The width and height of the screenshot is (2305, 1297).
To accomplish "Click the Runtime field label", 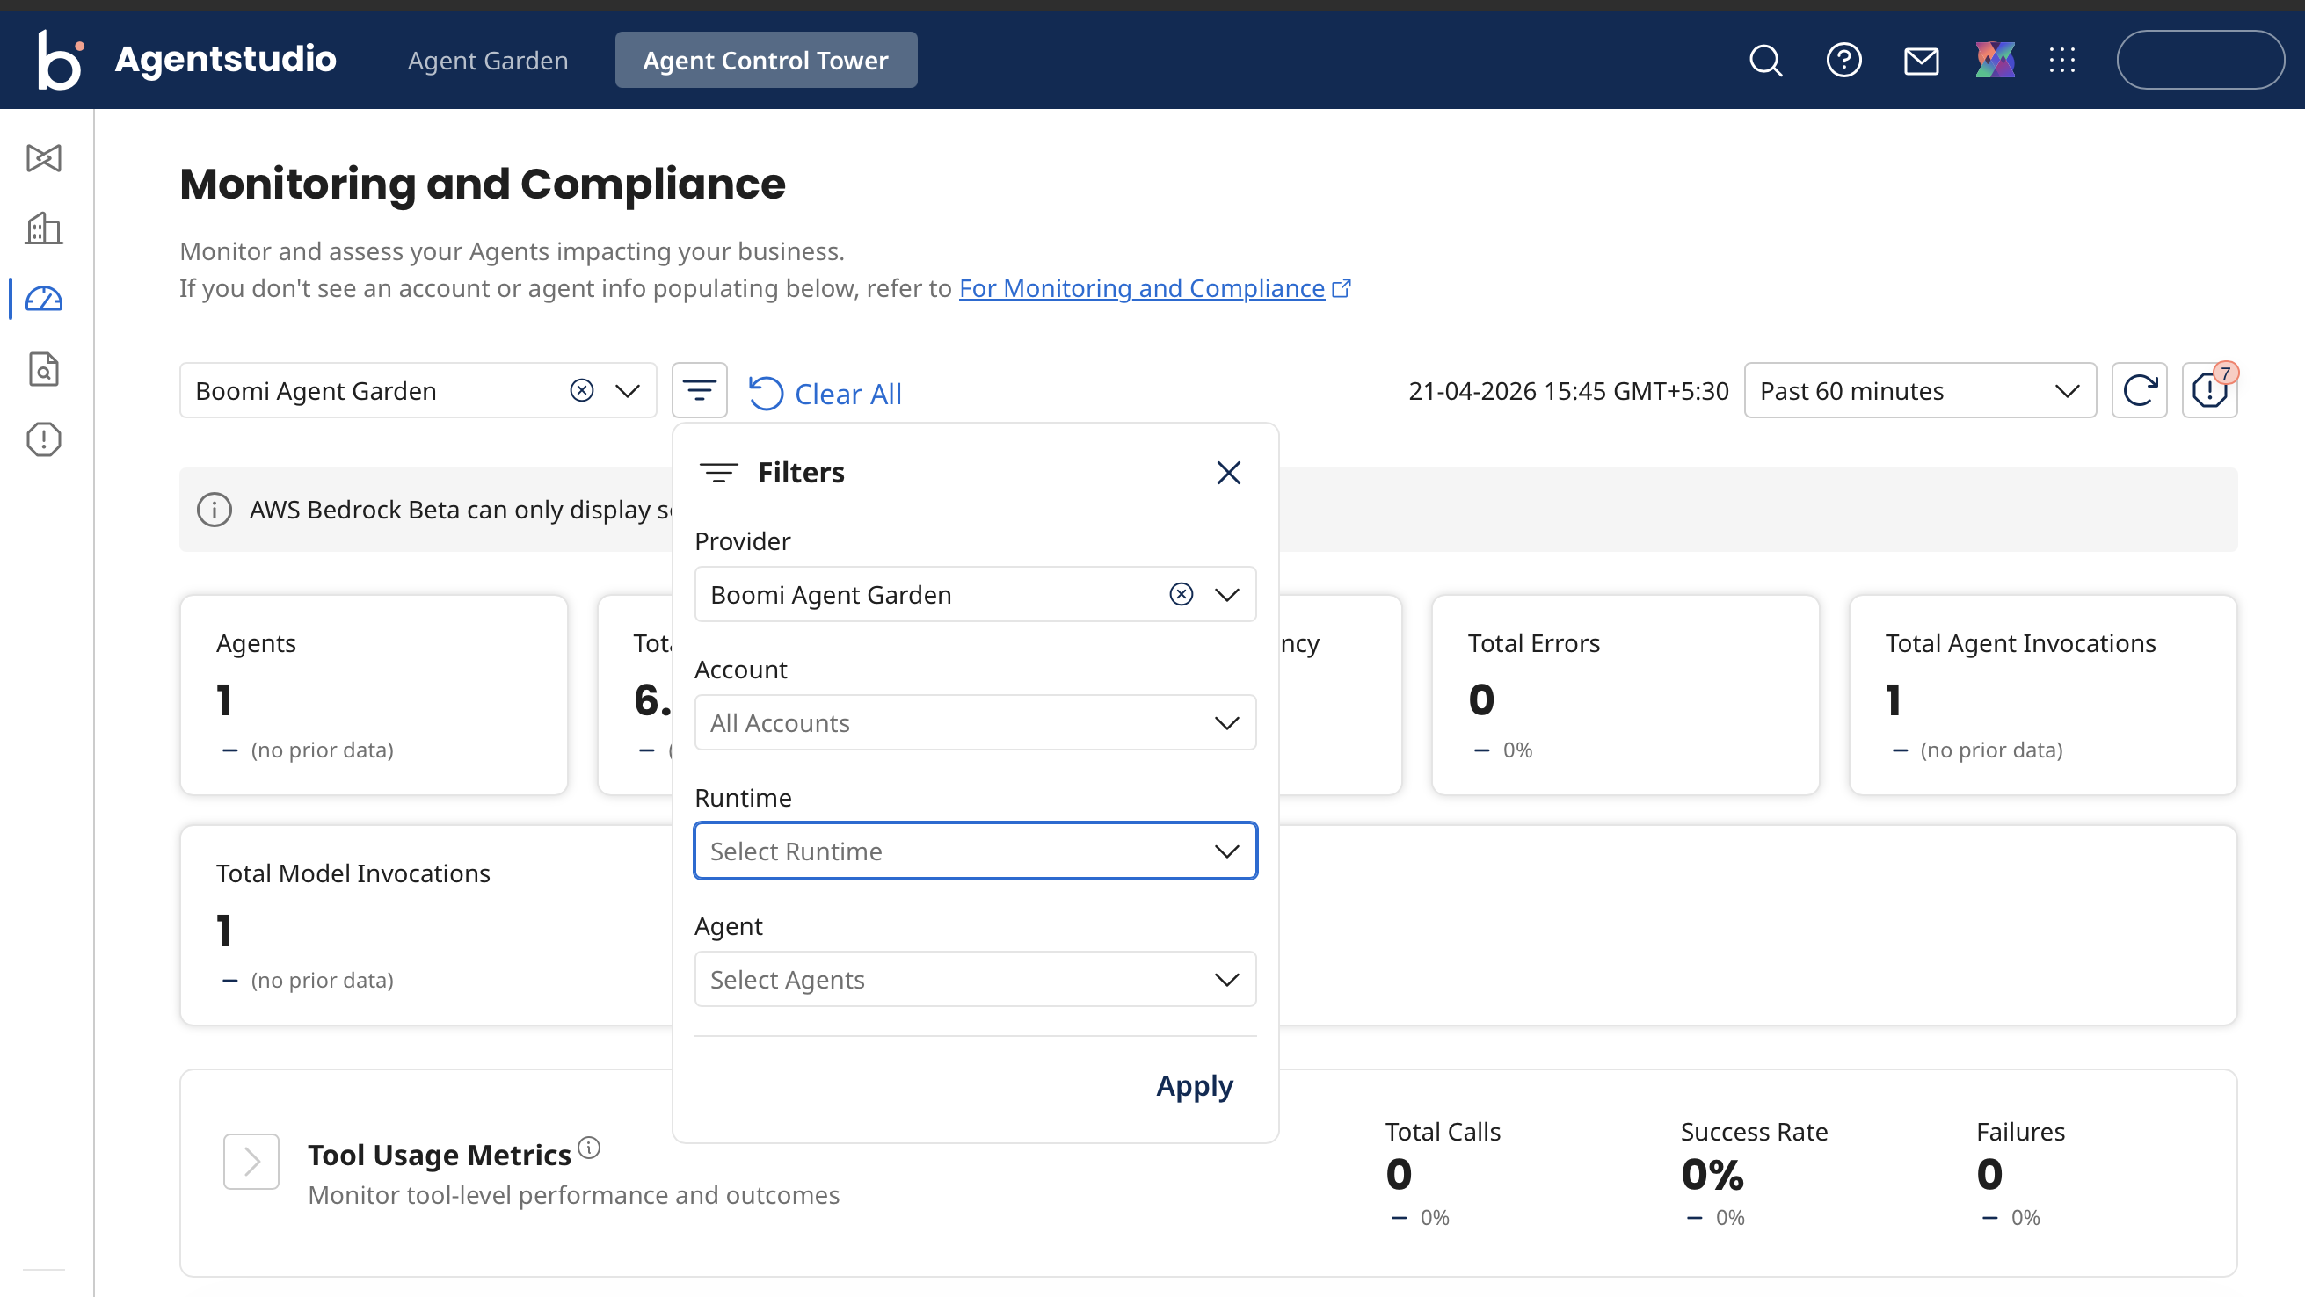I will (743, 798).
